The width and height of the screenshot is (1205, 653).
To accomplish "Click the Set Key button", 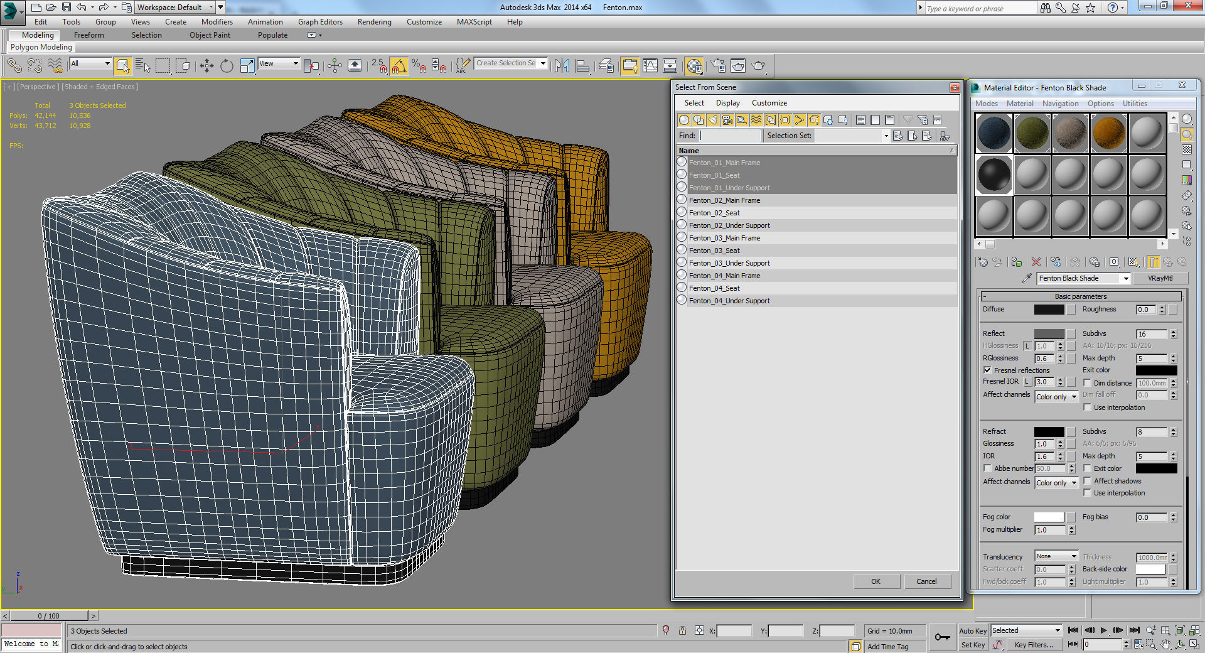I will pos(973,645).
